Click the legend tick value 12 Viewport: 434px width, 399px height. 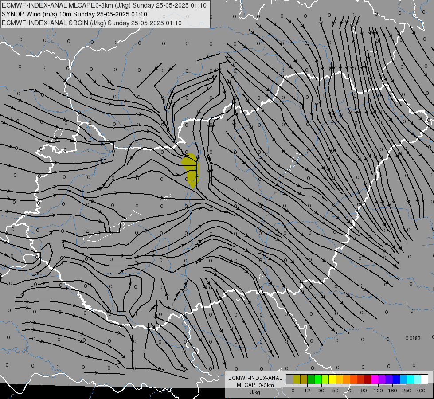pyautogui.click(x=307, y=391)
